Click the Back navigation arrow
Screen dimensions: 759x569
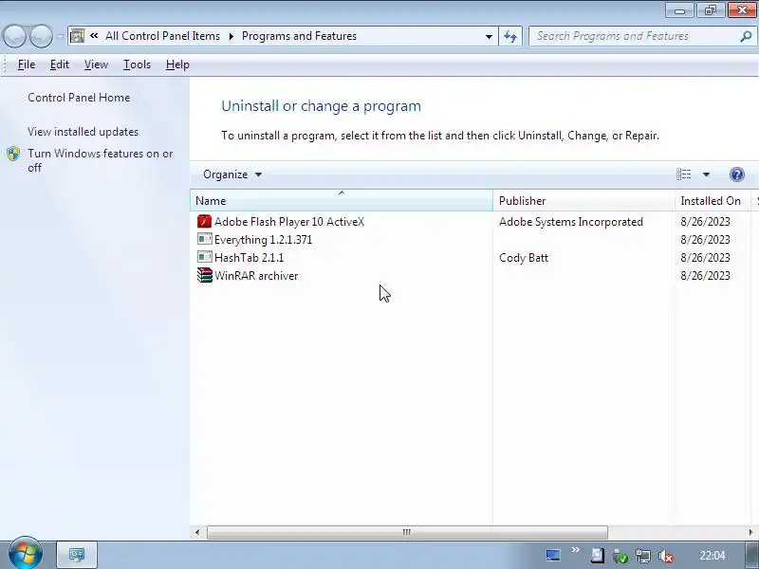pos(14,36)
